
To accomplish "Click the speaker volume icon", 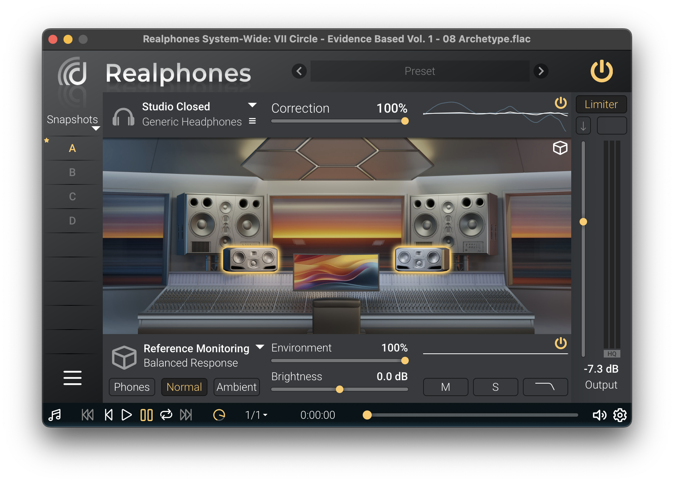I will [600, 415].
